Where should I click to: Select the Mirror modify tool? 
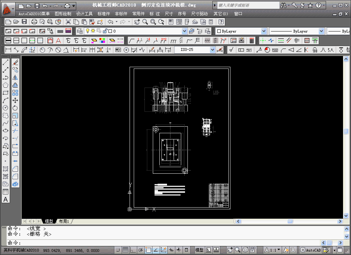tap(15, 78)
